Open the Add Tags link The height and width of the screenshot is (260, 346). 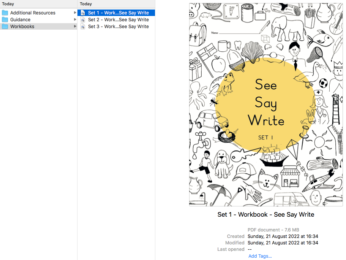[260, 256]
